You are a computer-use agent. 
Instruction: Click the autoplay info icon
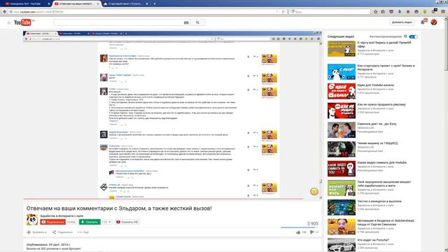pos(405,36)
